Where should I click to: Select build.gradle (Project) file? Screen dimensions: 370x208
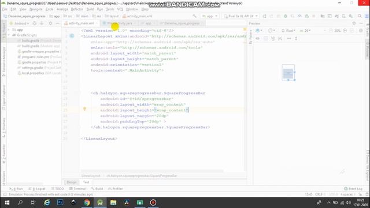39,40
